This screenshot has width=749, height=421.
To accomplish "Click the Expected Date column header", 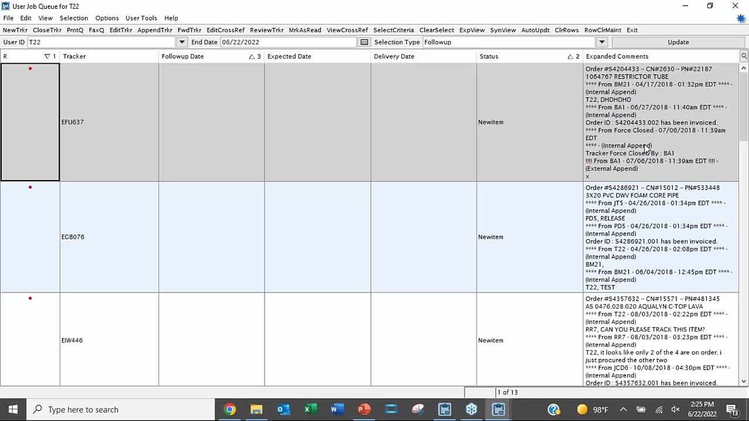I will point(318,56).
